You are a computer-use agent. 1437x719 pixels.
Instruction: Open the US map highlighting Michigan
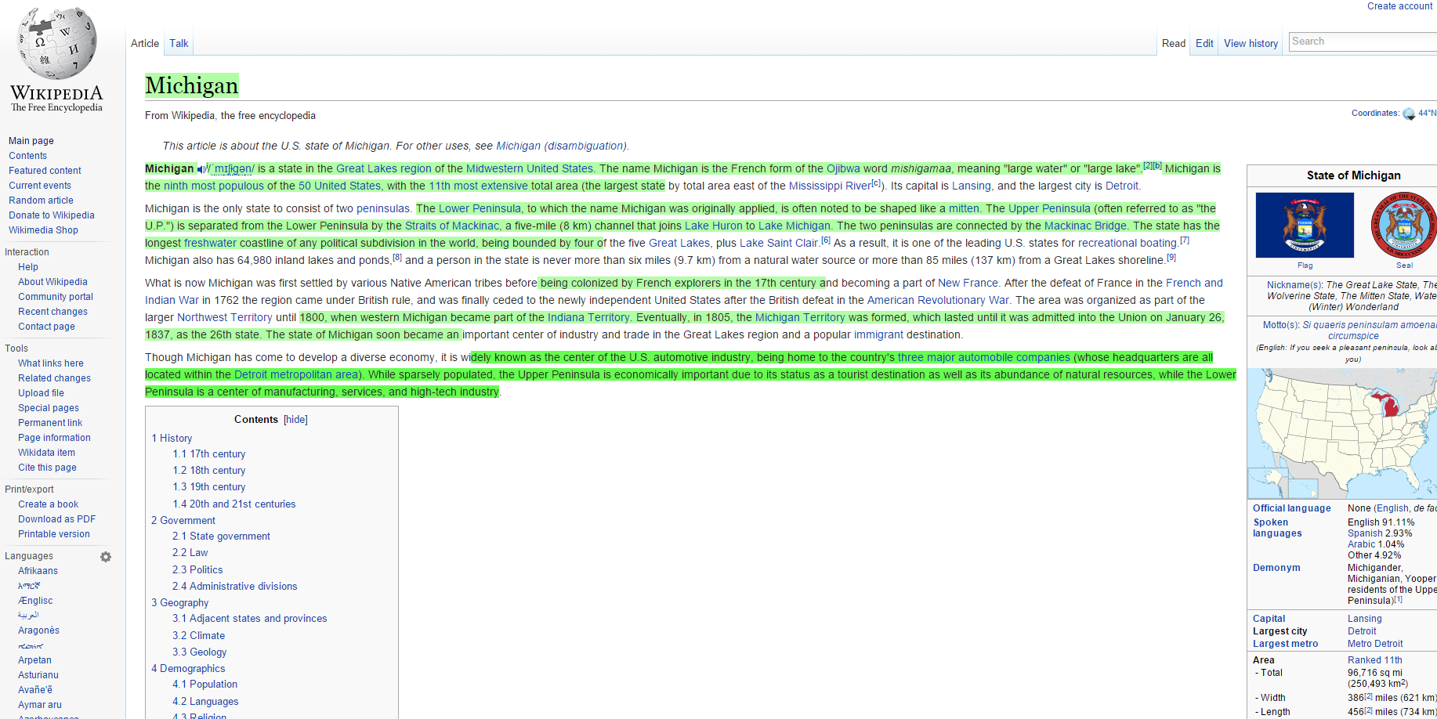1342,434
